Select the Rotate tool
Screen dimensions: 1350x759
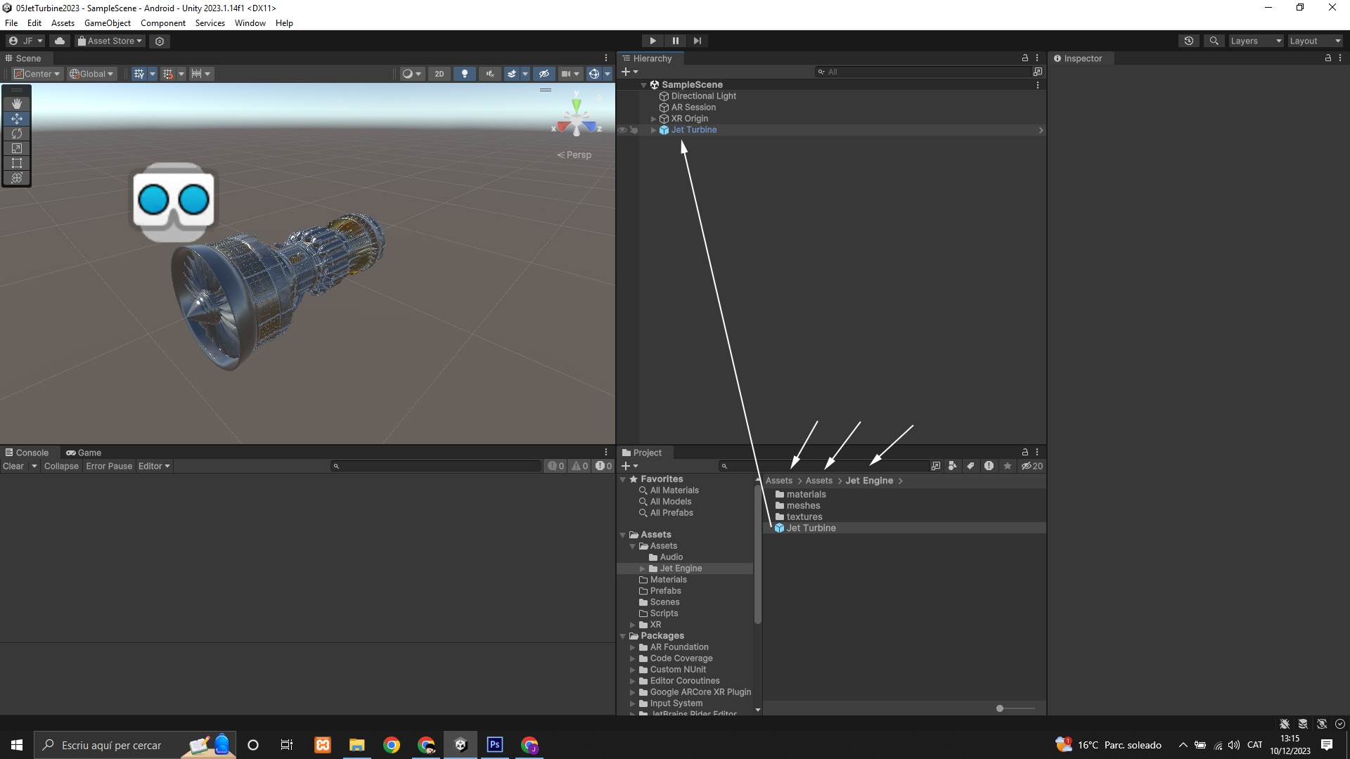pyautogui.click(x=17, y=134)
